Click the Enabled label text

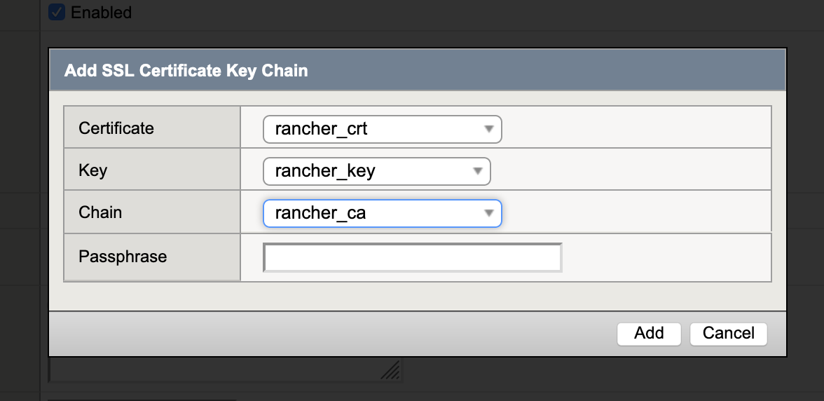[x=101, y=13]
